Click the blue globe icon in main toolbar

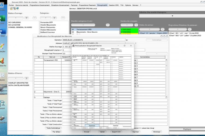tap(17, 9)
